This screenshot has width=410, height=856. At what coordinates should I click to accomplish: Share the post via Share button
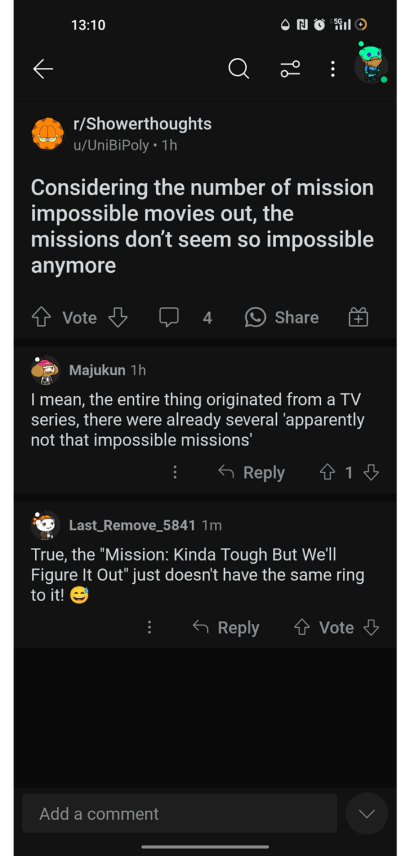click(282, 317)
